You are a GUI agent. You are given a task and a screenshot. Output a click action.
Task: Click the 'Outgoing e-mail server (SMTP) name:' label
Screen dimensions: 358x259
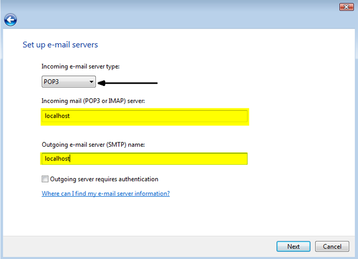coord(93,145)
